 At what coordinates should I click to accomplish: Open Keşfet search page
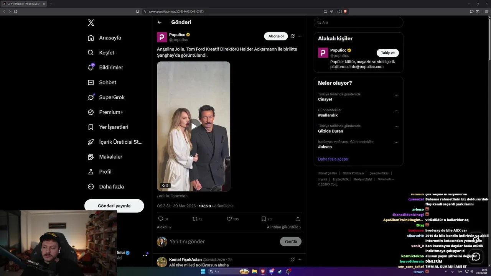[x=101, y=53]
